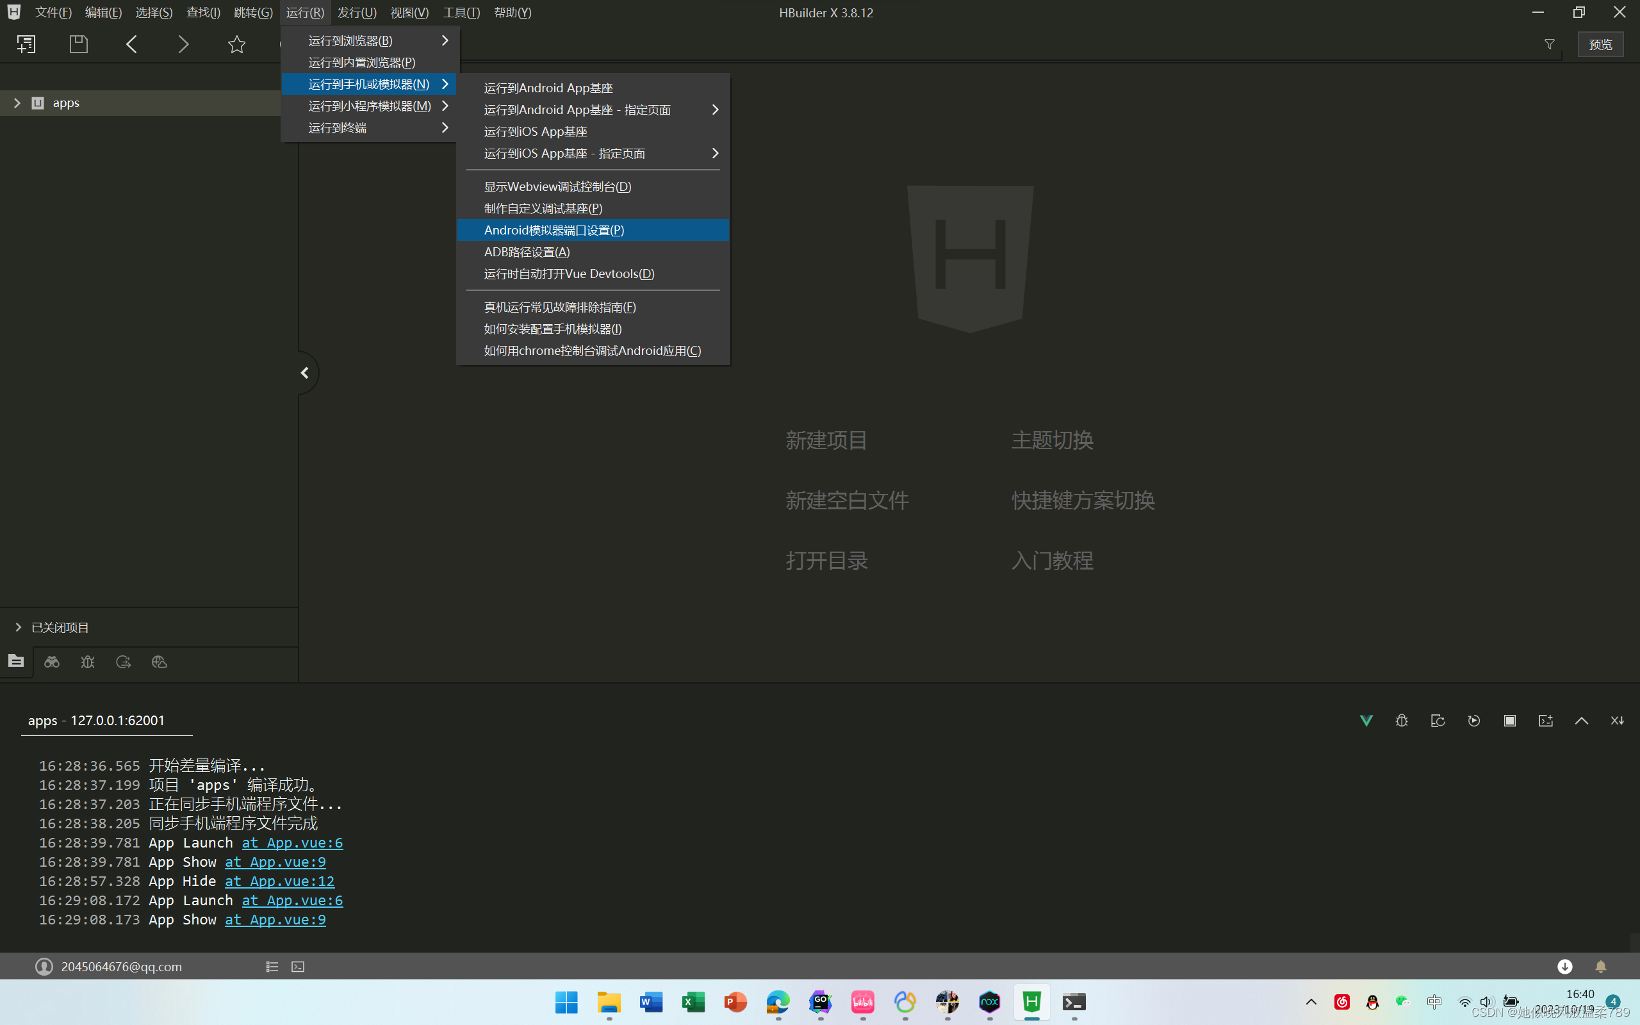The width and height of the screenshot is (1640, 1025).
Task: Click the star bookmark toolbar icon
Action: tap(236, 44)
